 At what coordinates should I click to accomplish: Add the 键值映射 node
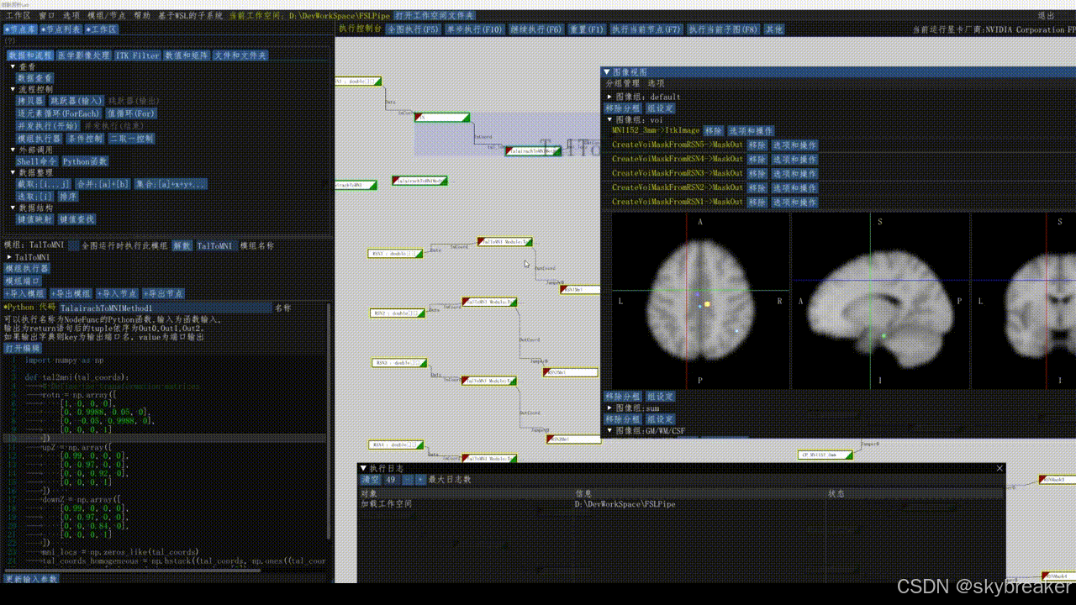point(34,218)
